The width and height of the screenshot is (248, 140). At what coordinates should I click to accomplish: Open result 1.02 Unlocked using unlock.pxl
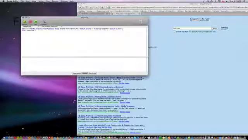point(100,87)
